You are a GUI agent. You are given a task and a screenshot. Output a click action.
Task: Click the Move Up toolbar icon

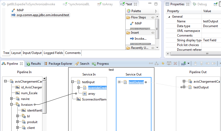[x=195, y=63]
